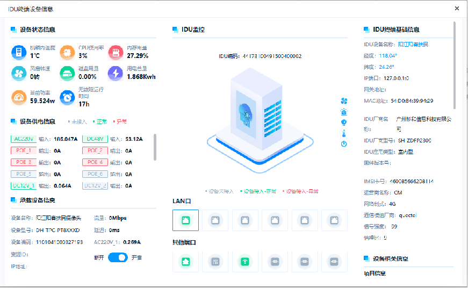
Task: Close the IDU terminal device info dialog
Action: coord(457,9)
